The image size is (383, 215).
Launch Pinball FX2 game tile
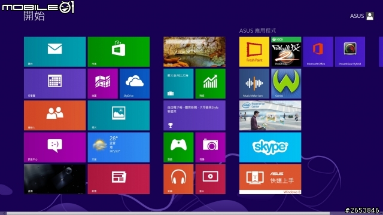(286, 52)
